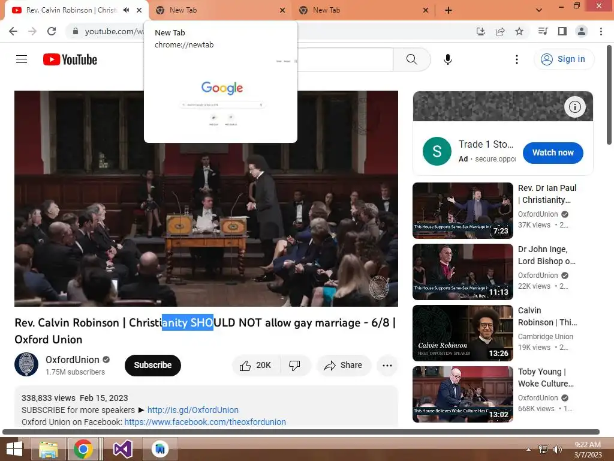Close the second New Tab
The image size is (614, 461).
282,10
